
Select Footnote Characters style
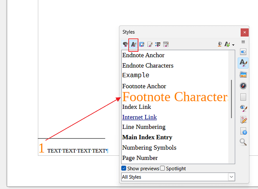pyautogui.click(x=175, y=97)
